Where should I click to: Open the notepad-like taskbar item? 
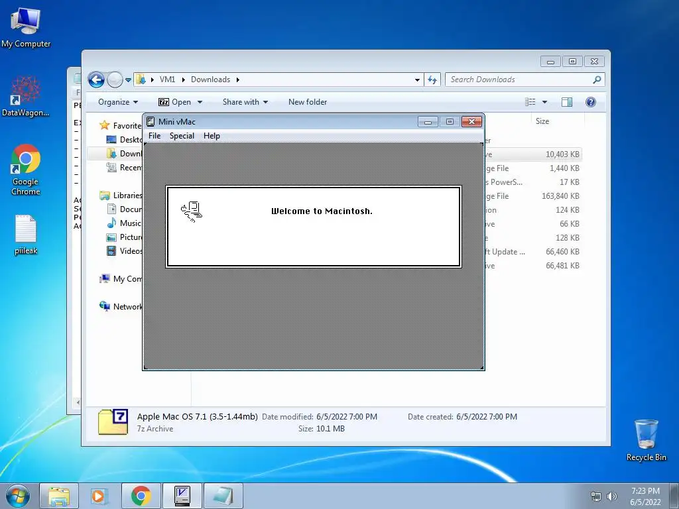click(223, 496)
